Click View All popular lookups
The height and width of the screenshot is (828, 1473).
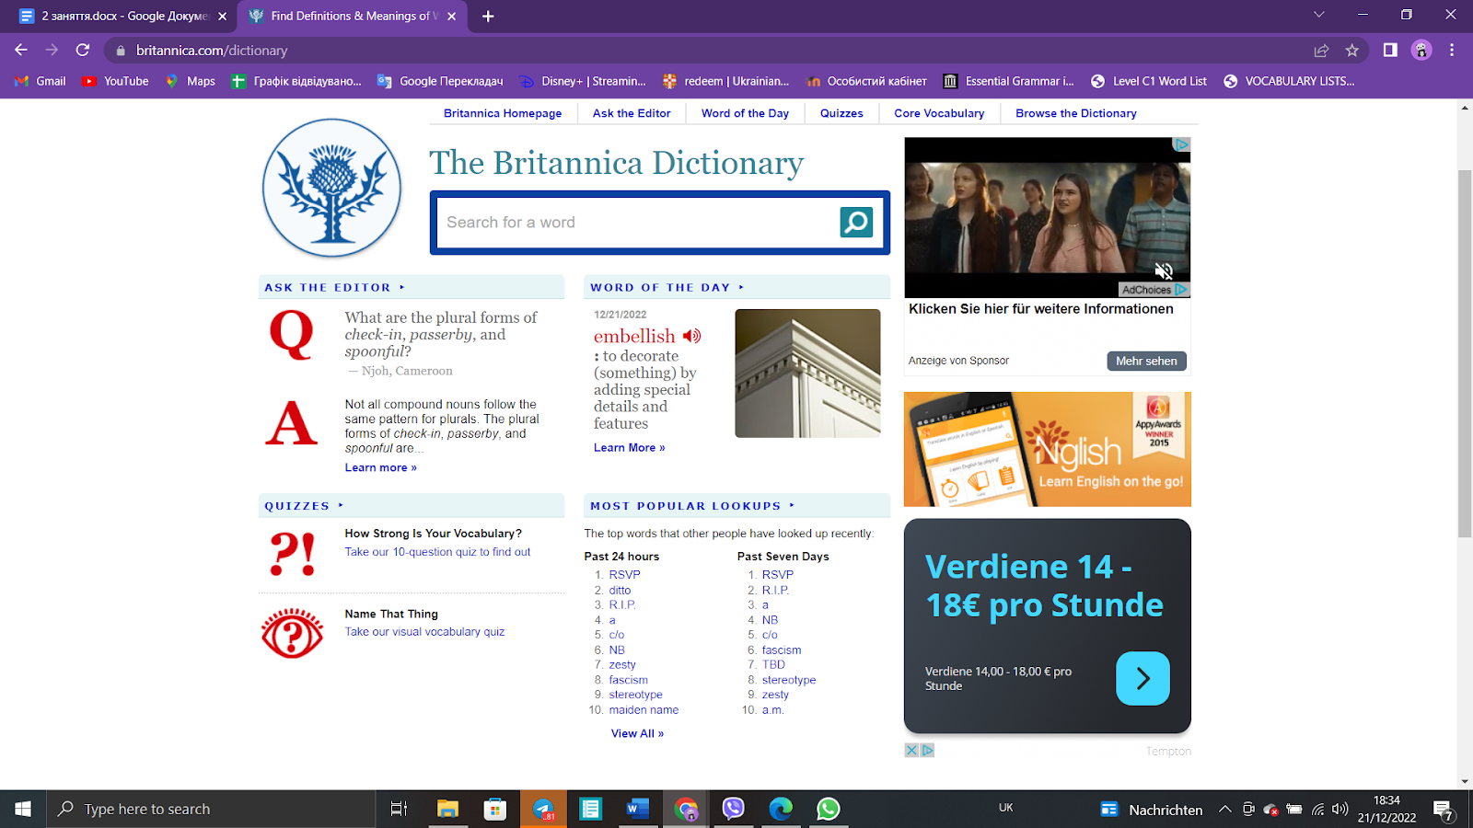pyautogui.click(x=637, y=733)
